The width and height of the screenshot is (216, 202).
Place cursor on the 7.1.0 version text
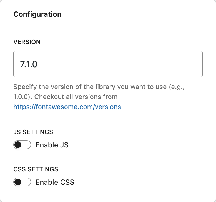[x=29, y=64]
